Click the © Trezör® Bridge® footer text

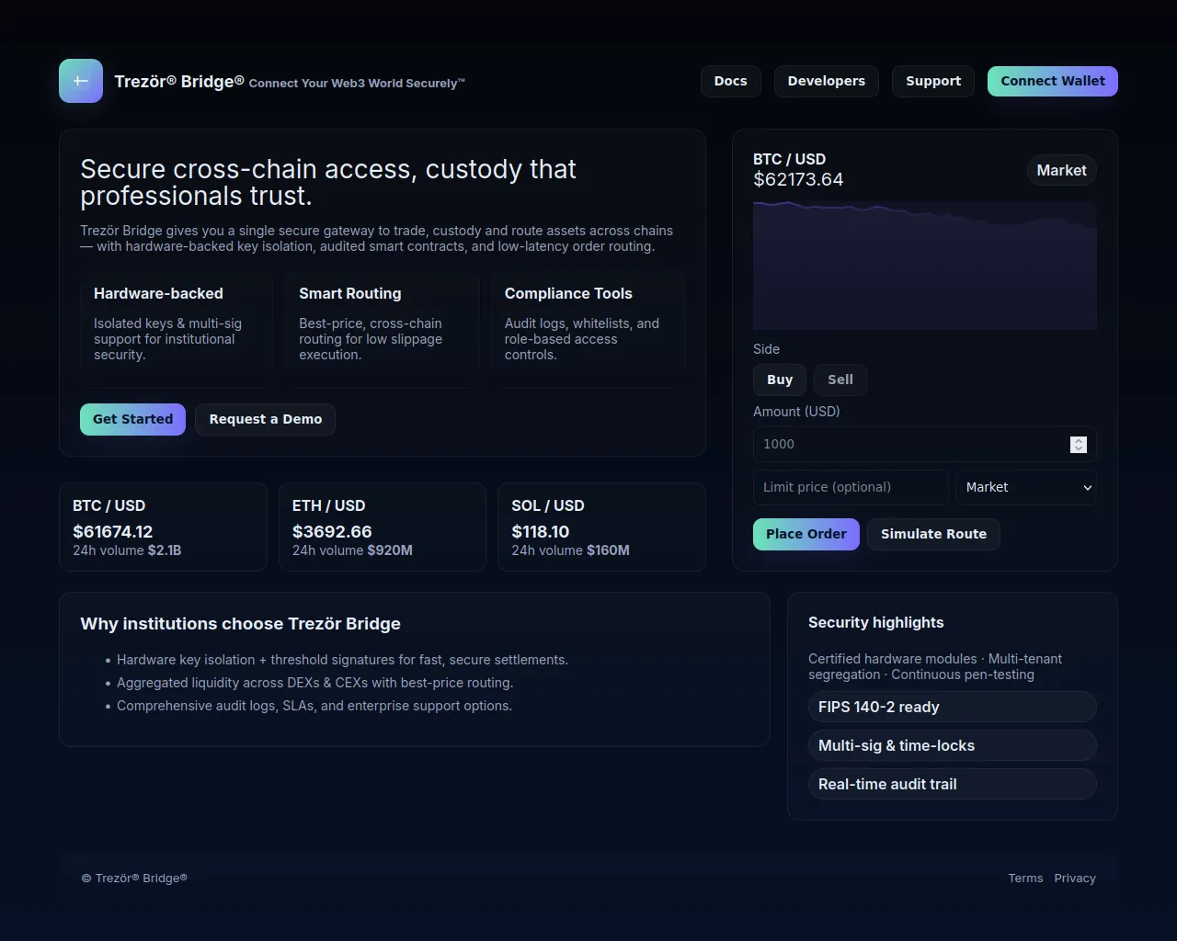(x=134, y=878)
